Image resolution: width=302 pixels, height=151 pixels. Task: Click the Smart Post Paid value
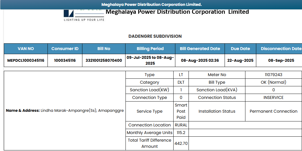tap(181, 111)
